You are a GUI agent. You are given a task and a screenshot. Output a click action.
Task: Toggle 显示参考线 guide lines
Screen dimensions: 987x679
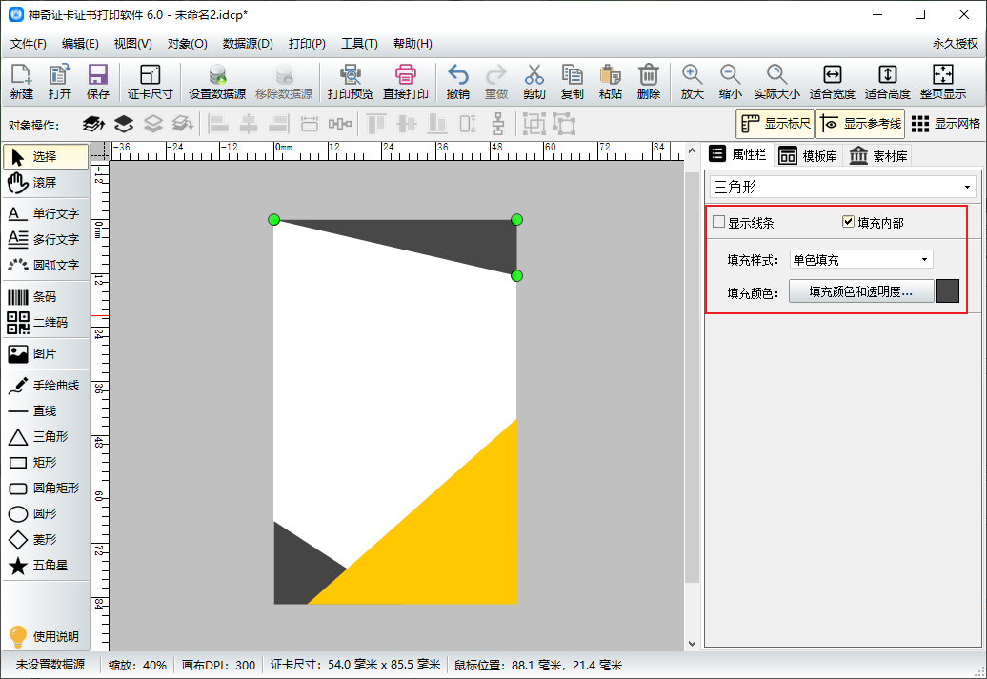click(x=860, y=124)
